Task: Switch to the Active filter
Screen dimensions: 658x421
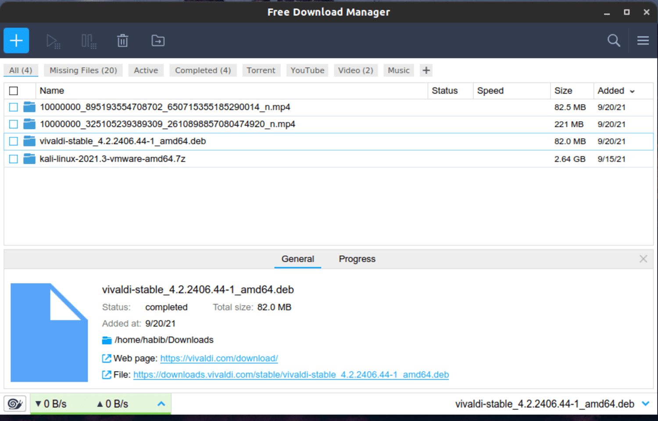Action: (146, 70)
